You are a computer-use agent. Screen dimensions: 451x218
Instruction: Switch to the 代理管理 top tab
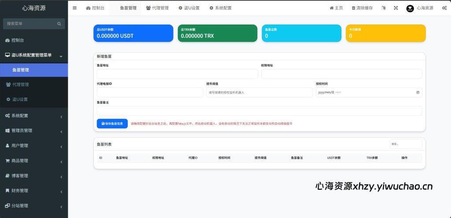[x=157, y=8]
